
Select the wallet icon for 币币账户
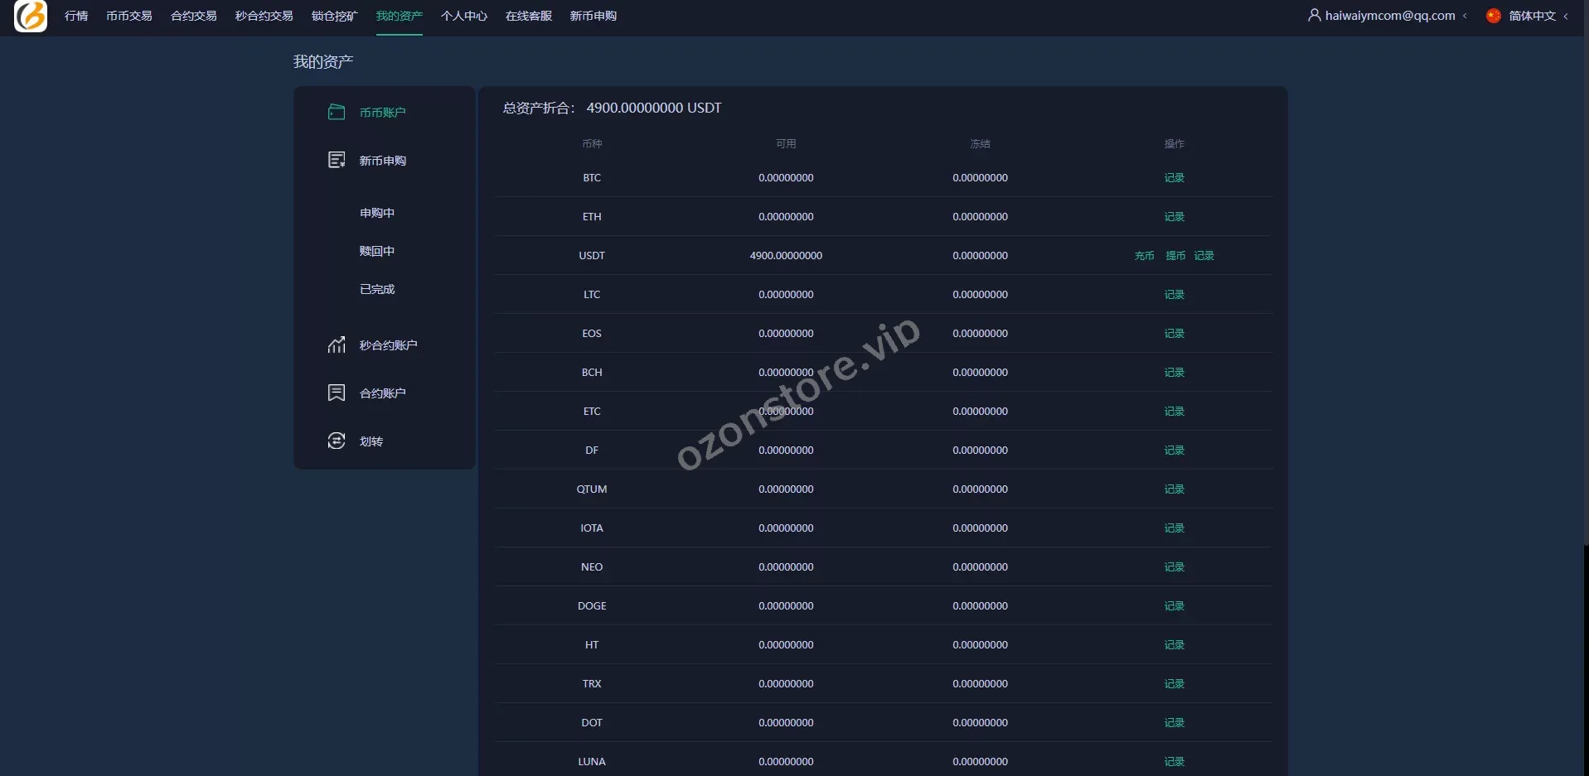336,112
